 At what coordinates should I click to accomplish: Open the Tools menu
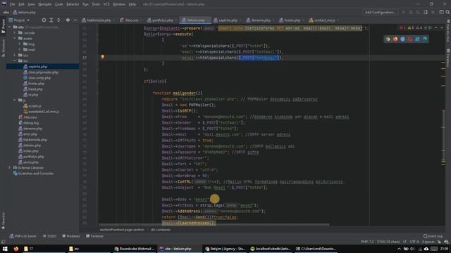[96, 4]
